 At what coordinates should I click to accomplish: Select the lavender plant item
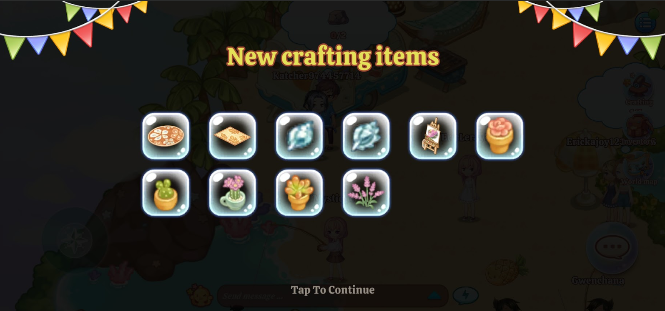[366, 193]
